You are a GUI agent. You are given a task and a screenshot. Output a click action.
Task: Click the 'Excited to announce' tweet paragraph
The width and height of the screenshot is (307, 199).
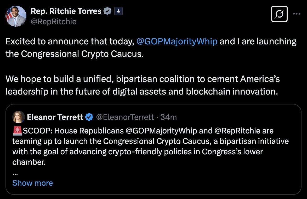[x=151, y=48]
